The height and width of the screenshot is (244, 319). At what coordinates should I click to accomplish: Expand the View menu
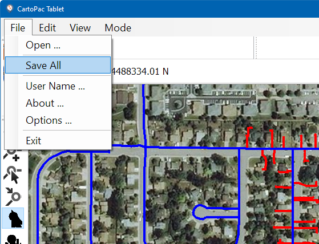[80, 28]
